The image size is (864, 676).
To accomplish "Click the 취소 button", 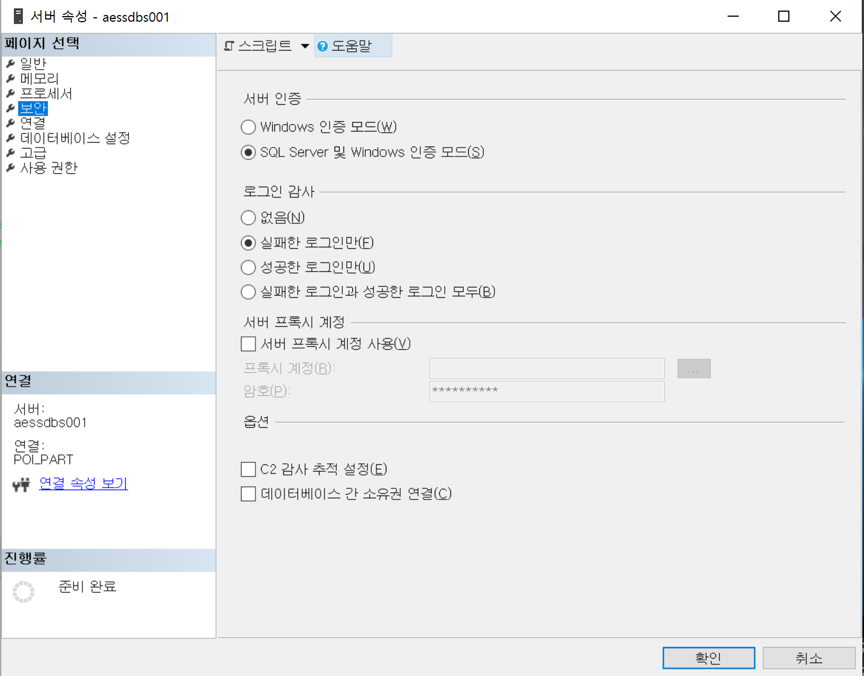I will [x=809, y=658].
